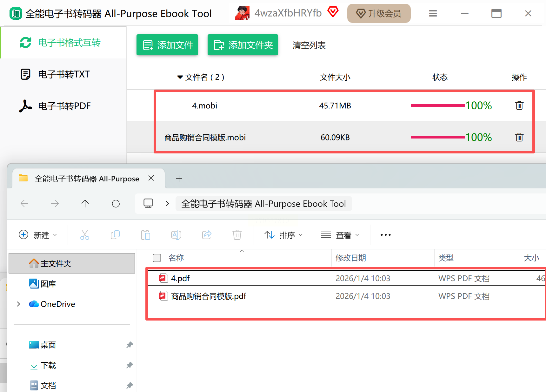Screen dimensions: 546x392
Task: Navigate up one folder level in Explorer
Action: pos(85,203)
